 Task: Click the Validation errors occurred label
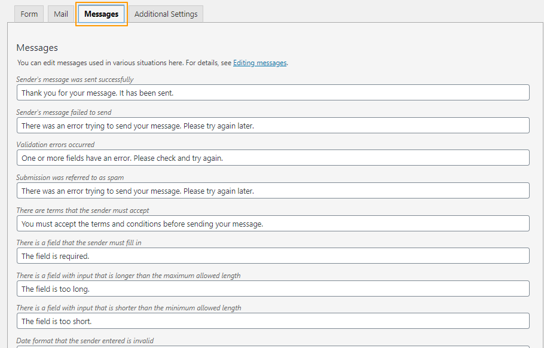click(x=54, y=144)
